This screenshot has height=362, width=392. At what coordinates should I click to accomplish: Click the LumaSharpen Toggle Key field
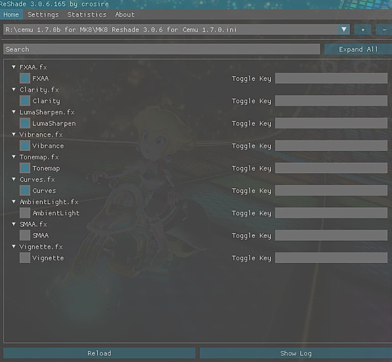pos(331,123)
